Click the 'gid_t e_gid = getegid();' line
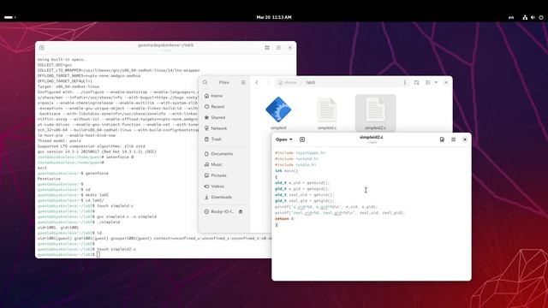 pyautogui.click(x=302, y=188)
